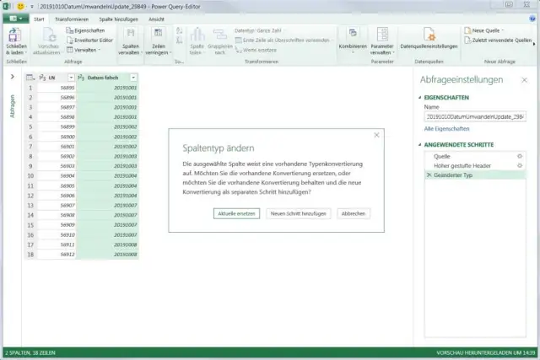Expand the Abfragen side pane
540x360 pixels.
pyautogui.click(x=12, y=77)
